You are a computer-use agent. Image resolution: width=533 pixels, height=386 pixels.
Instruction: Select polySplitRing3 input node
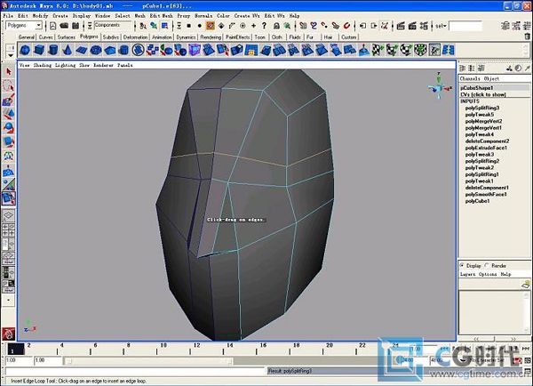pyautogui.click(x=482, y=108)
